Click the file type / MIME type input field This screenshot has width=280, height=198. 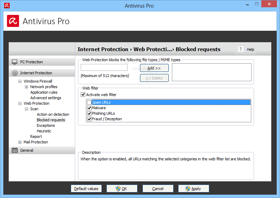click(x=104, y=67)
